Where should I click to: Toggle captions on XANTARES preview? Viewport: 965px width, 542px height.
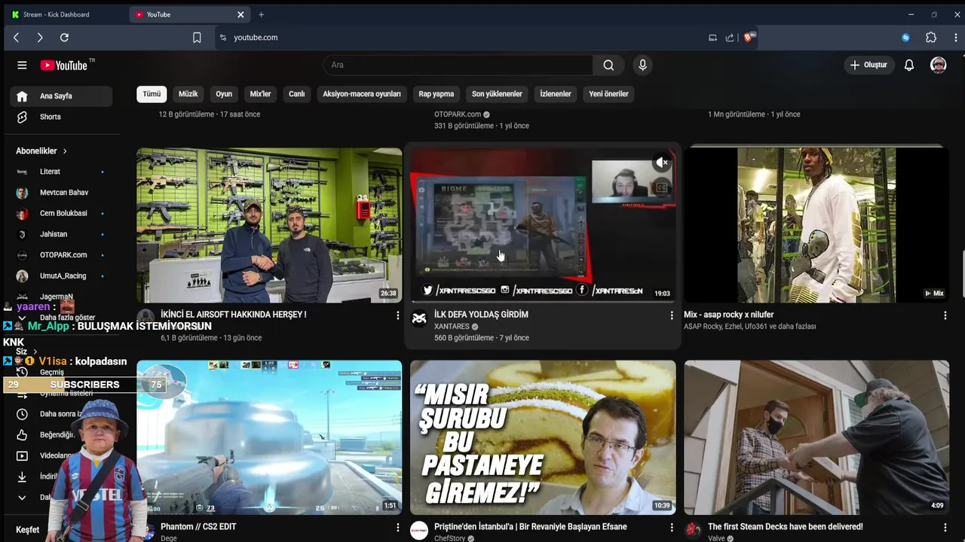click(661, 188)
